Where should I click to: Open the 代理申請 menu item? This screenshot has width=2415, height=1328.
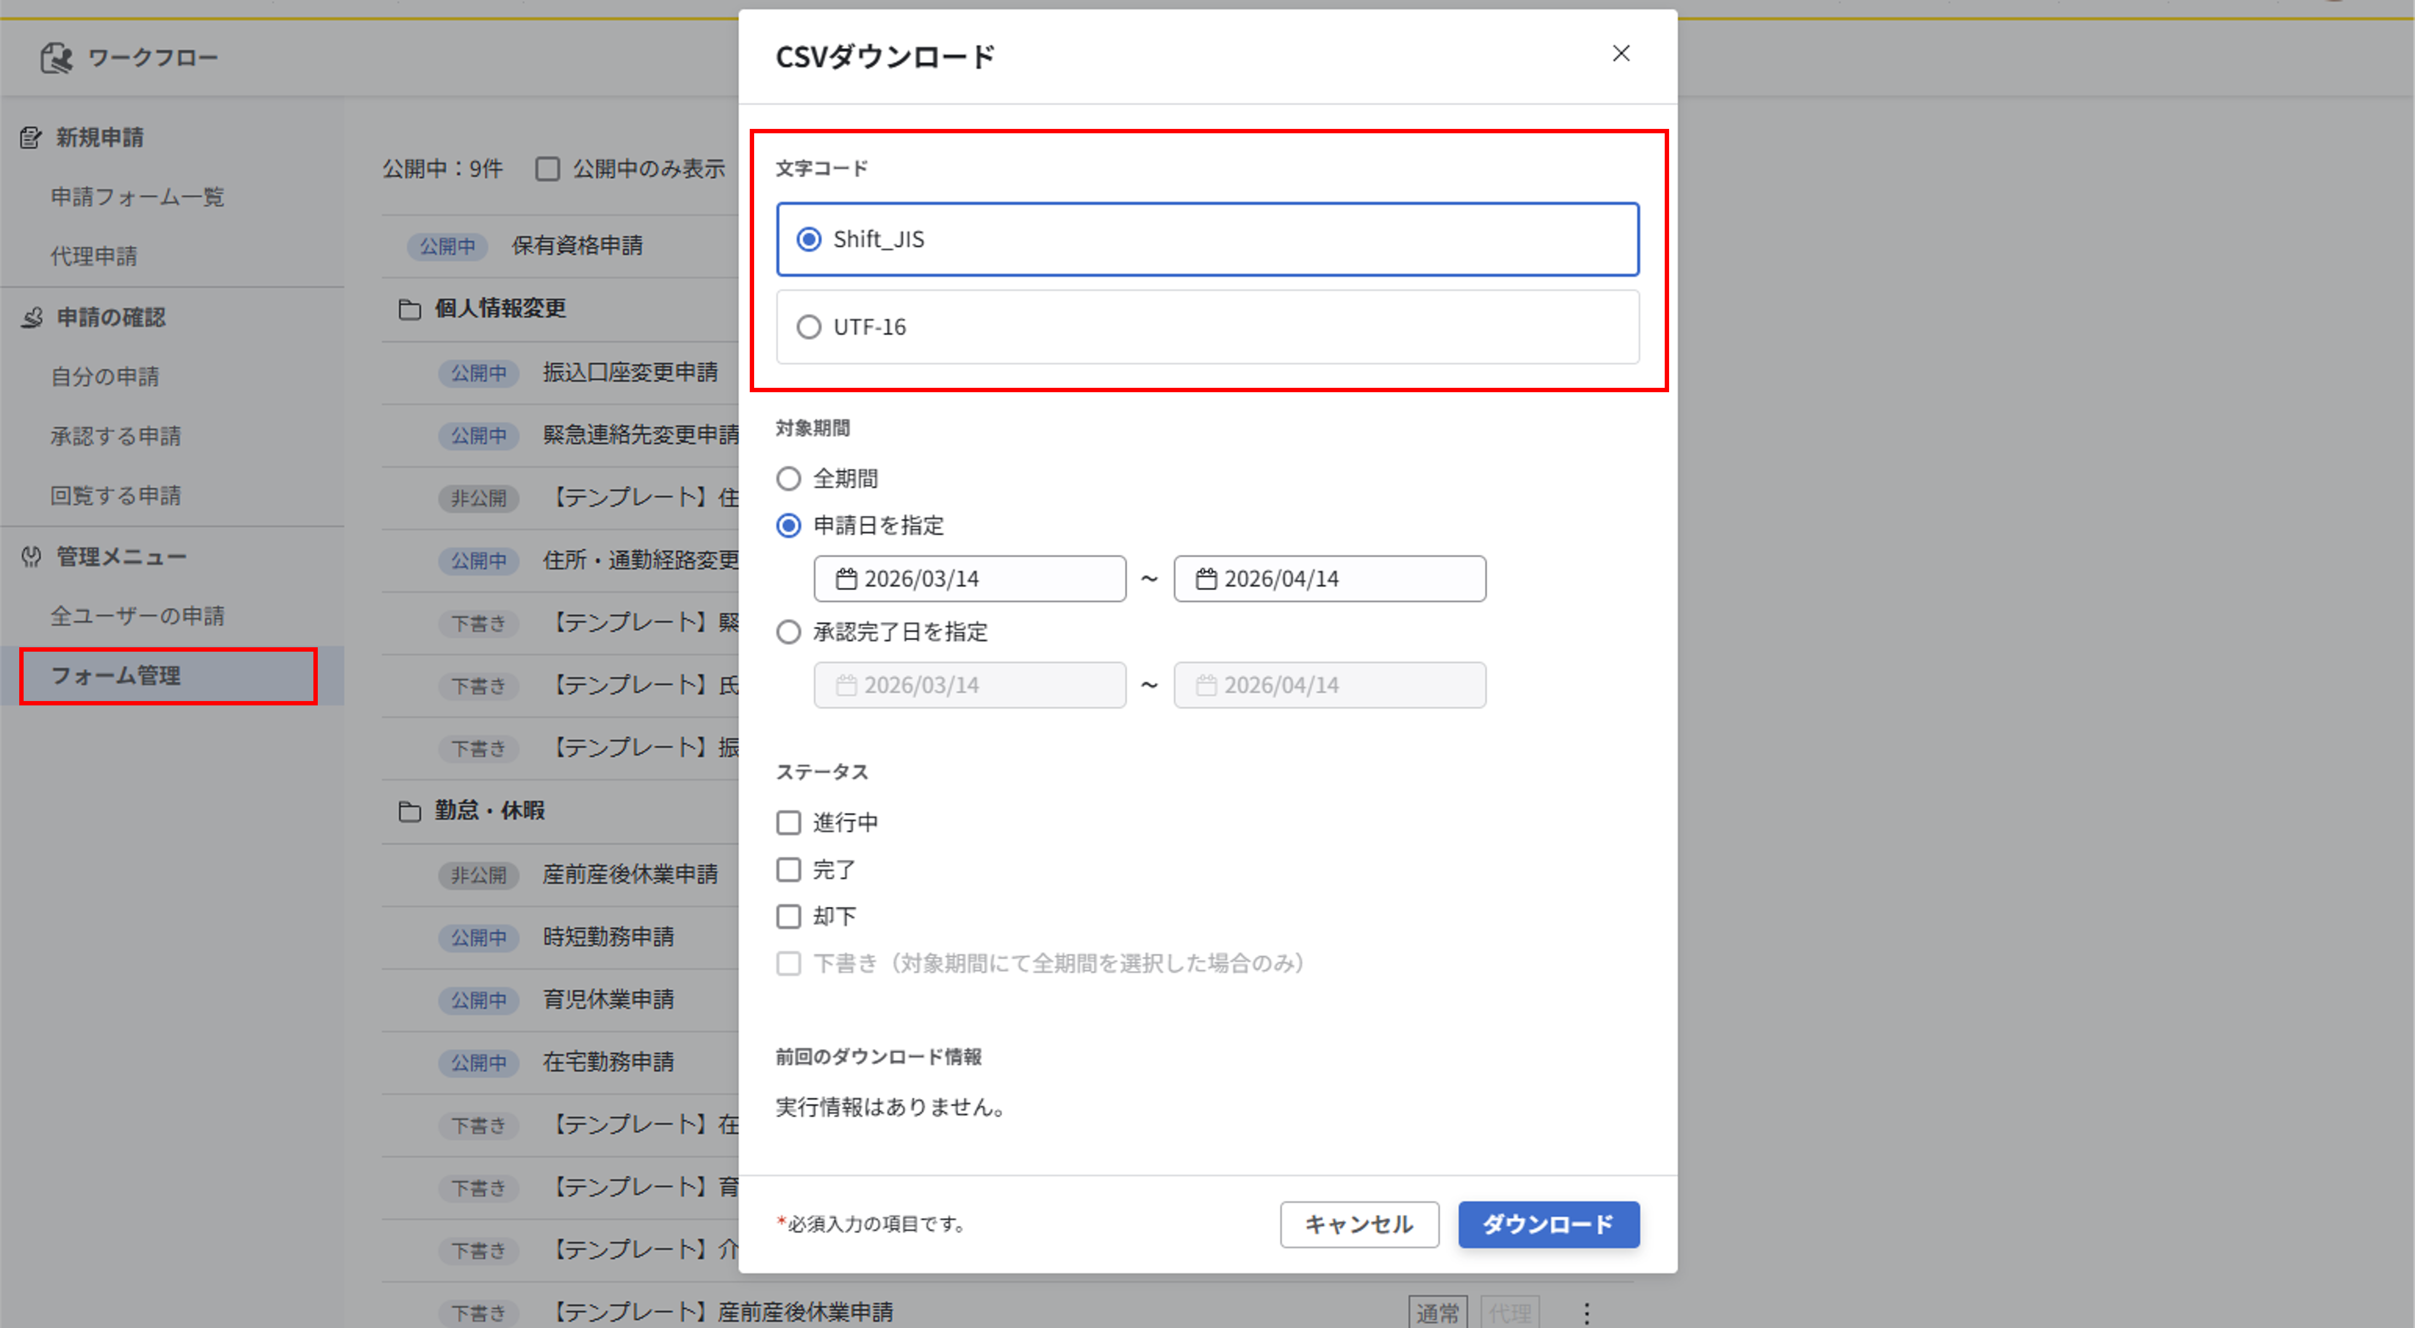tap(94, 256)
